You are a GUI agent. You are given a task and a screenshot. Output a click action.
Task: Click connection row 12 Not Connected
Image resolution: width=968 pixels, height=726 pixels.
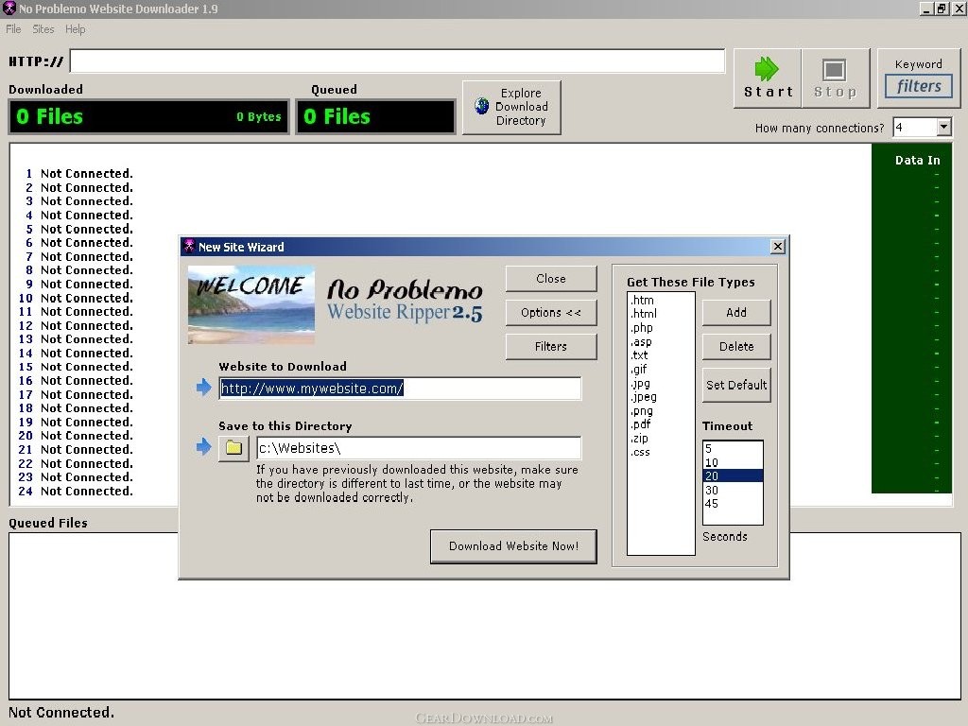(76, 325)
